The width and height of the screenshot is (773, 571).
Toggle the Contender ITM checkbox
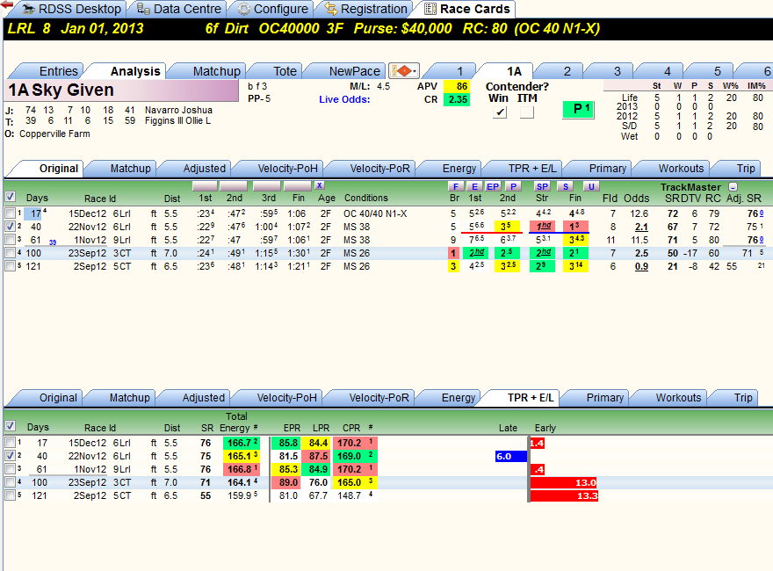(526, 112)
